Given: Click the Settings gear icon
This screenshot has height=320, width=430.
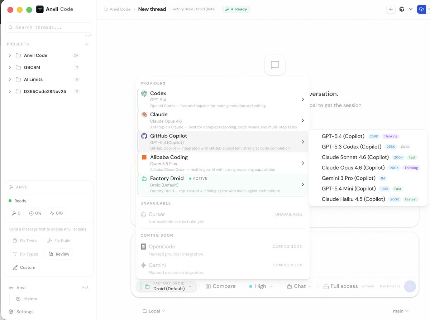Looking at the screenshot, I should 11,312.
